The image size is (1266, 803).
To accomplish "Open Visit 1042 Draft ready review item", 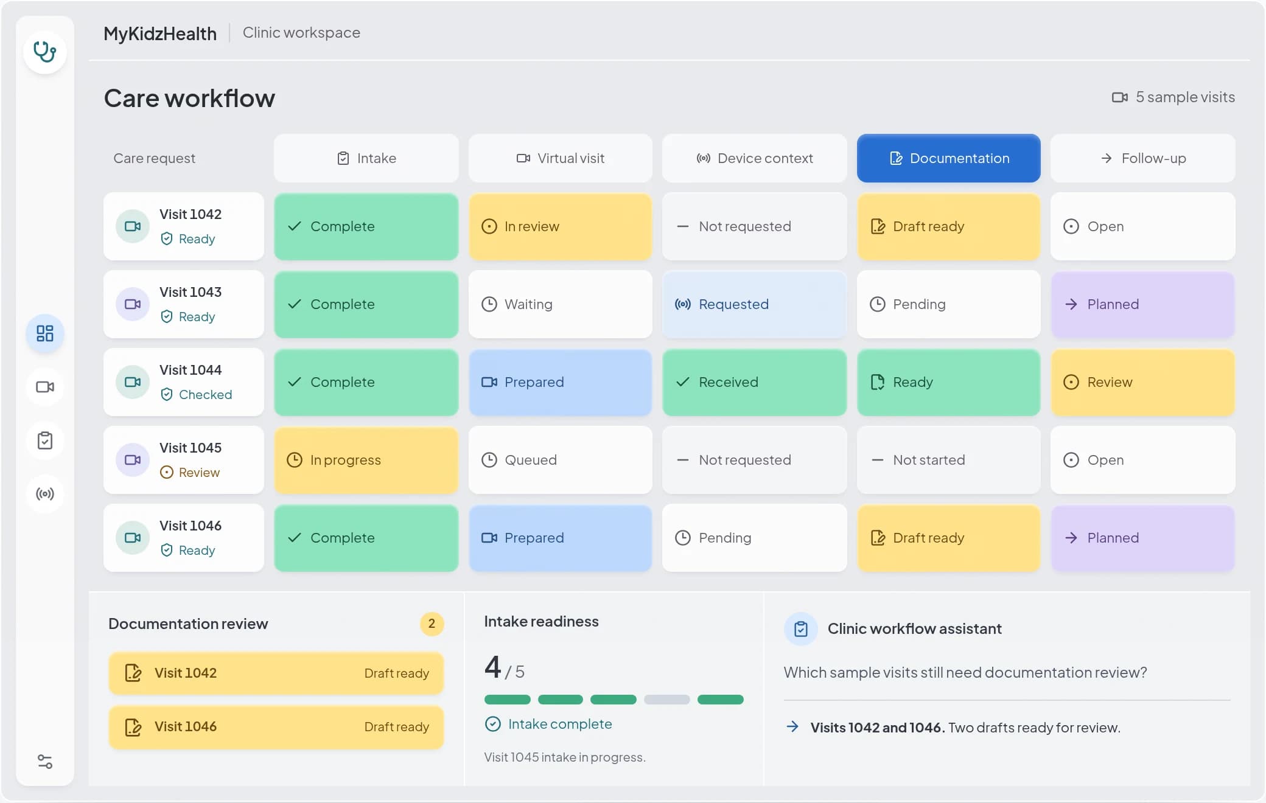I will (276, 673).
